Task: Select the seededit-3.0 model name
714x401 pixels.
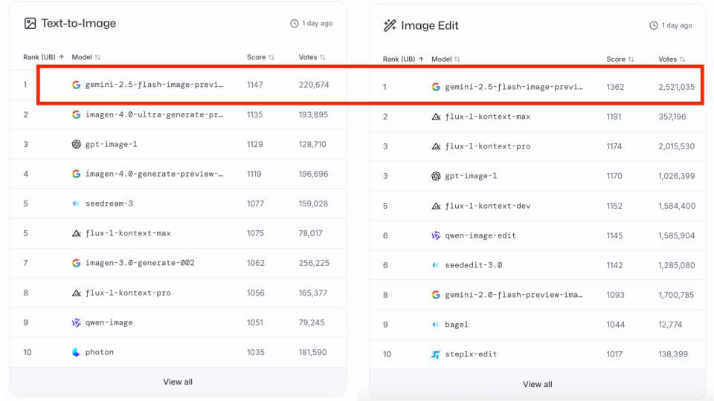Action: 474,265
